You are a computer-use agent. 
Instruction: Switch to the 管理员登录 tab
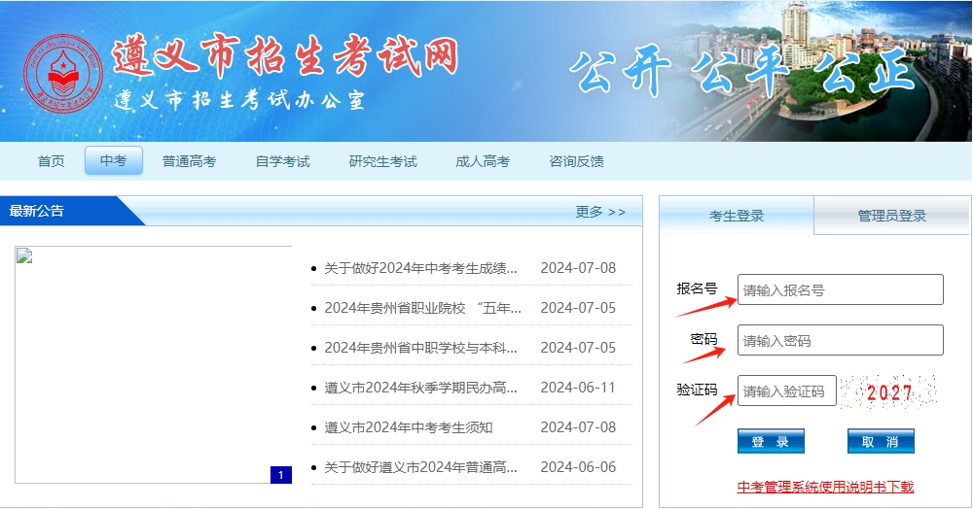click(891, 216)
